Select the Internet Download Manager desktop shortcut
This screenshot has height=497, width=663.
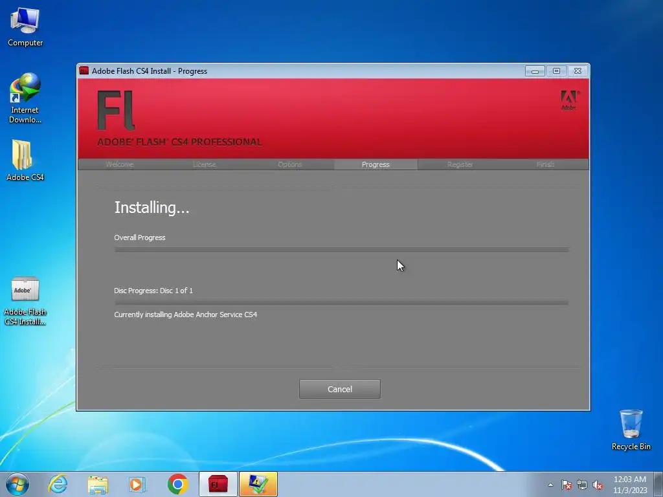click(x=25, y=98)
